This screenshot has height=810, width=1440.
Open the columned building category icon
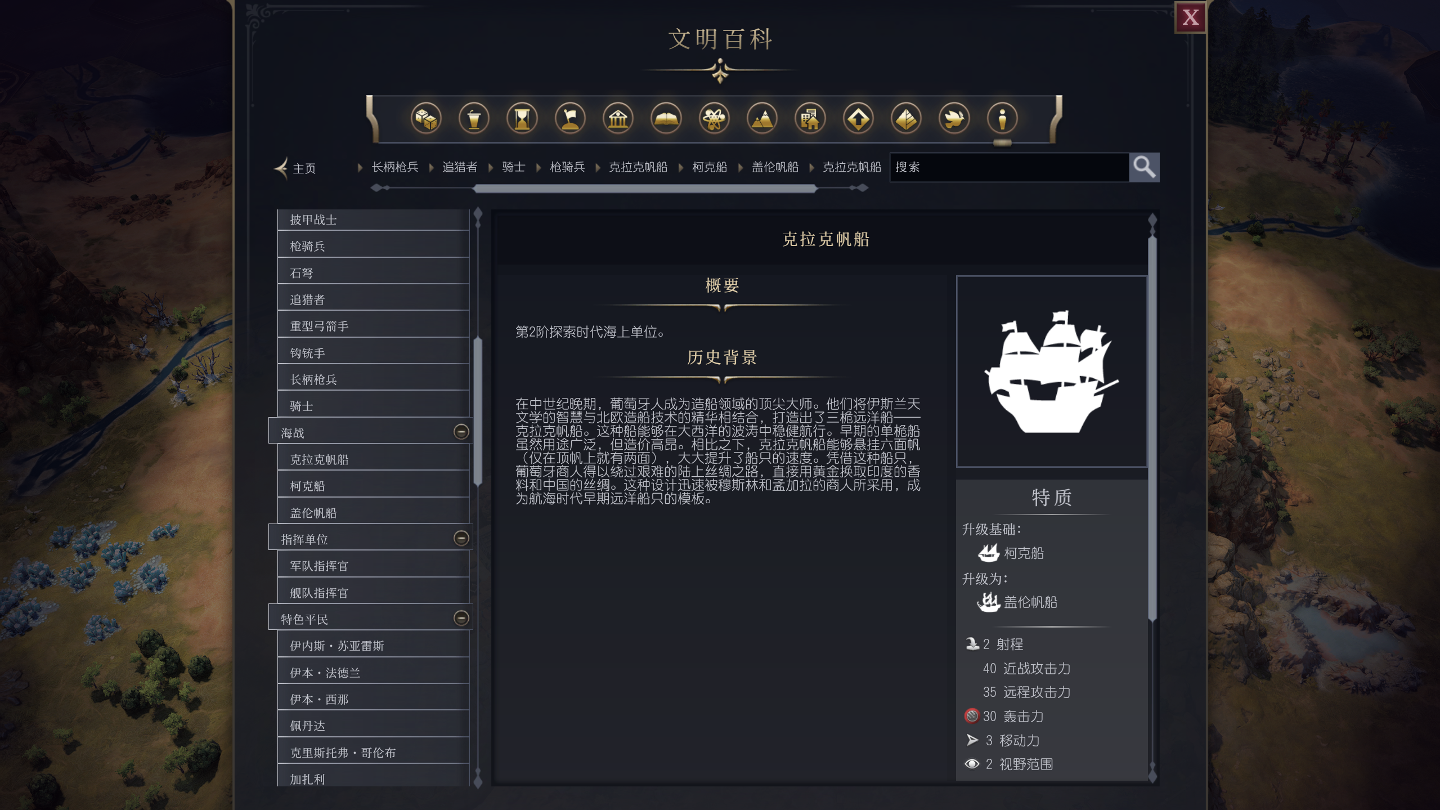coord(618,119)
